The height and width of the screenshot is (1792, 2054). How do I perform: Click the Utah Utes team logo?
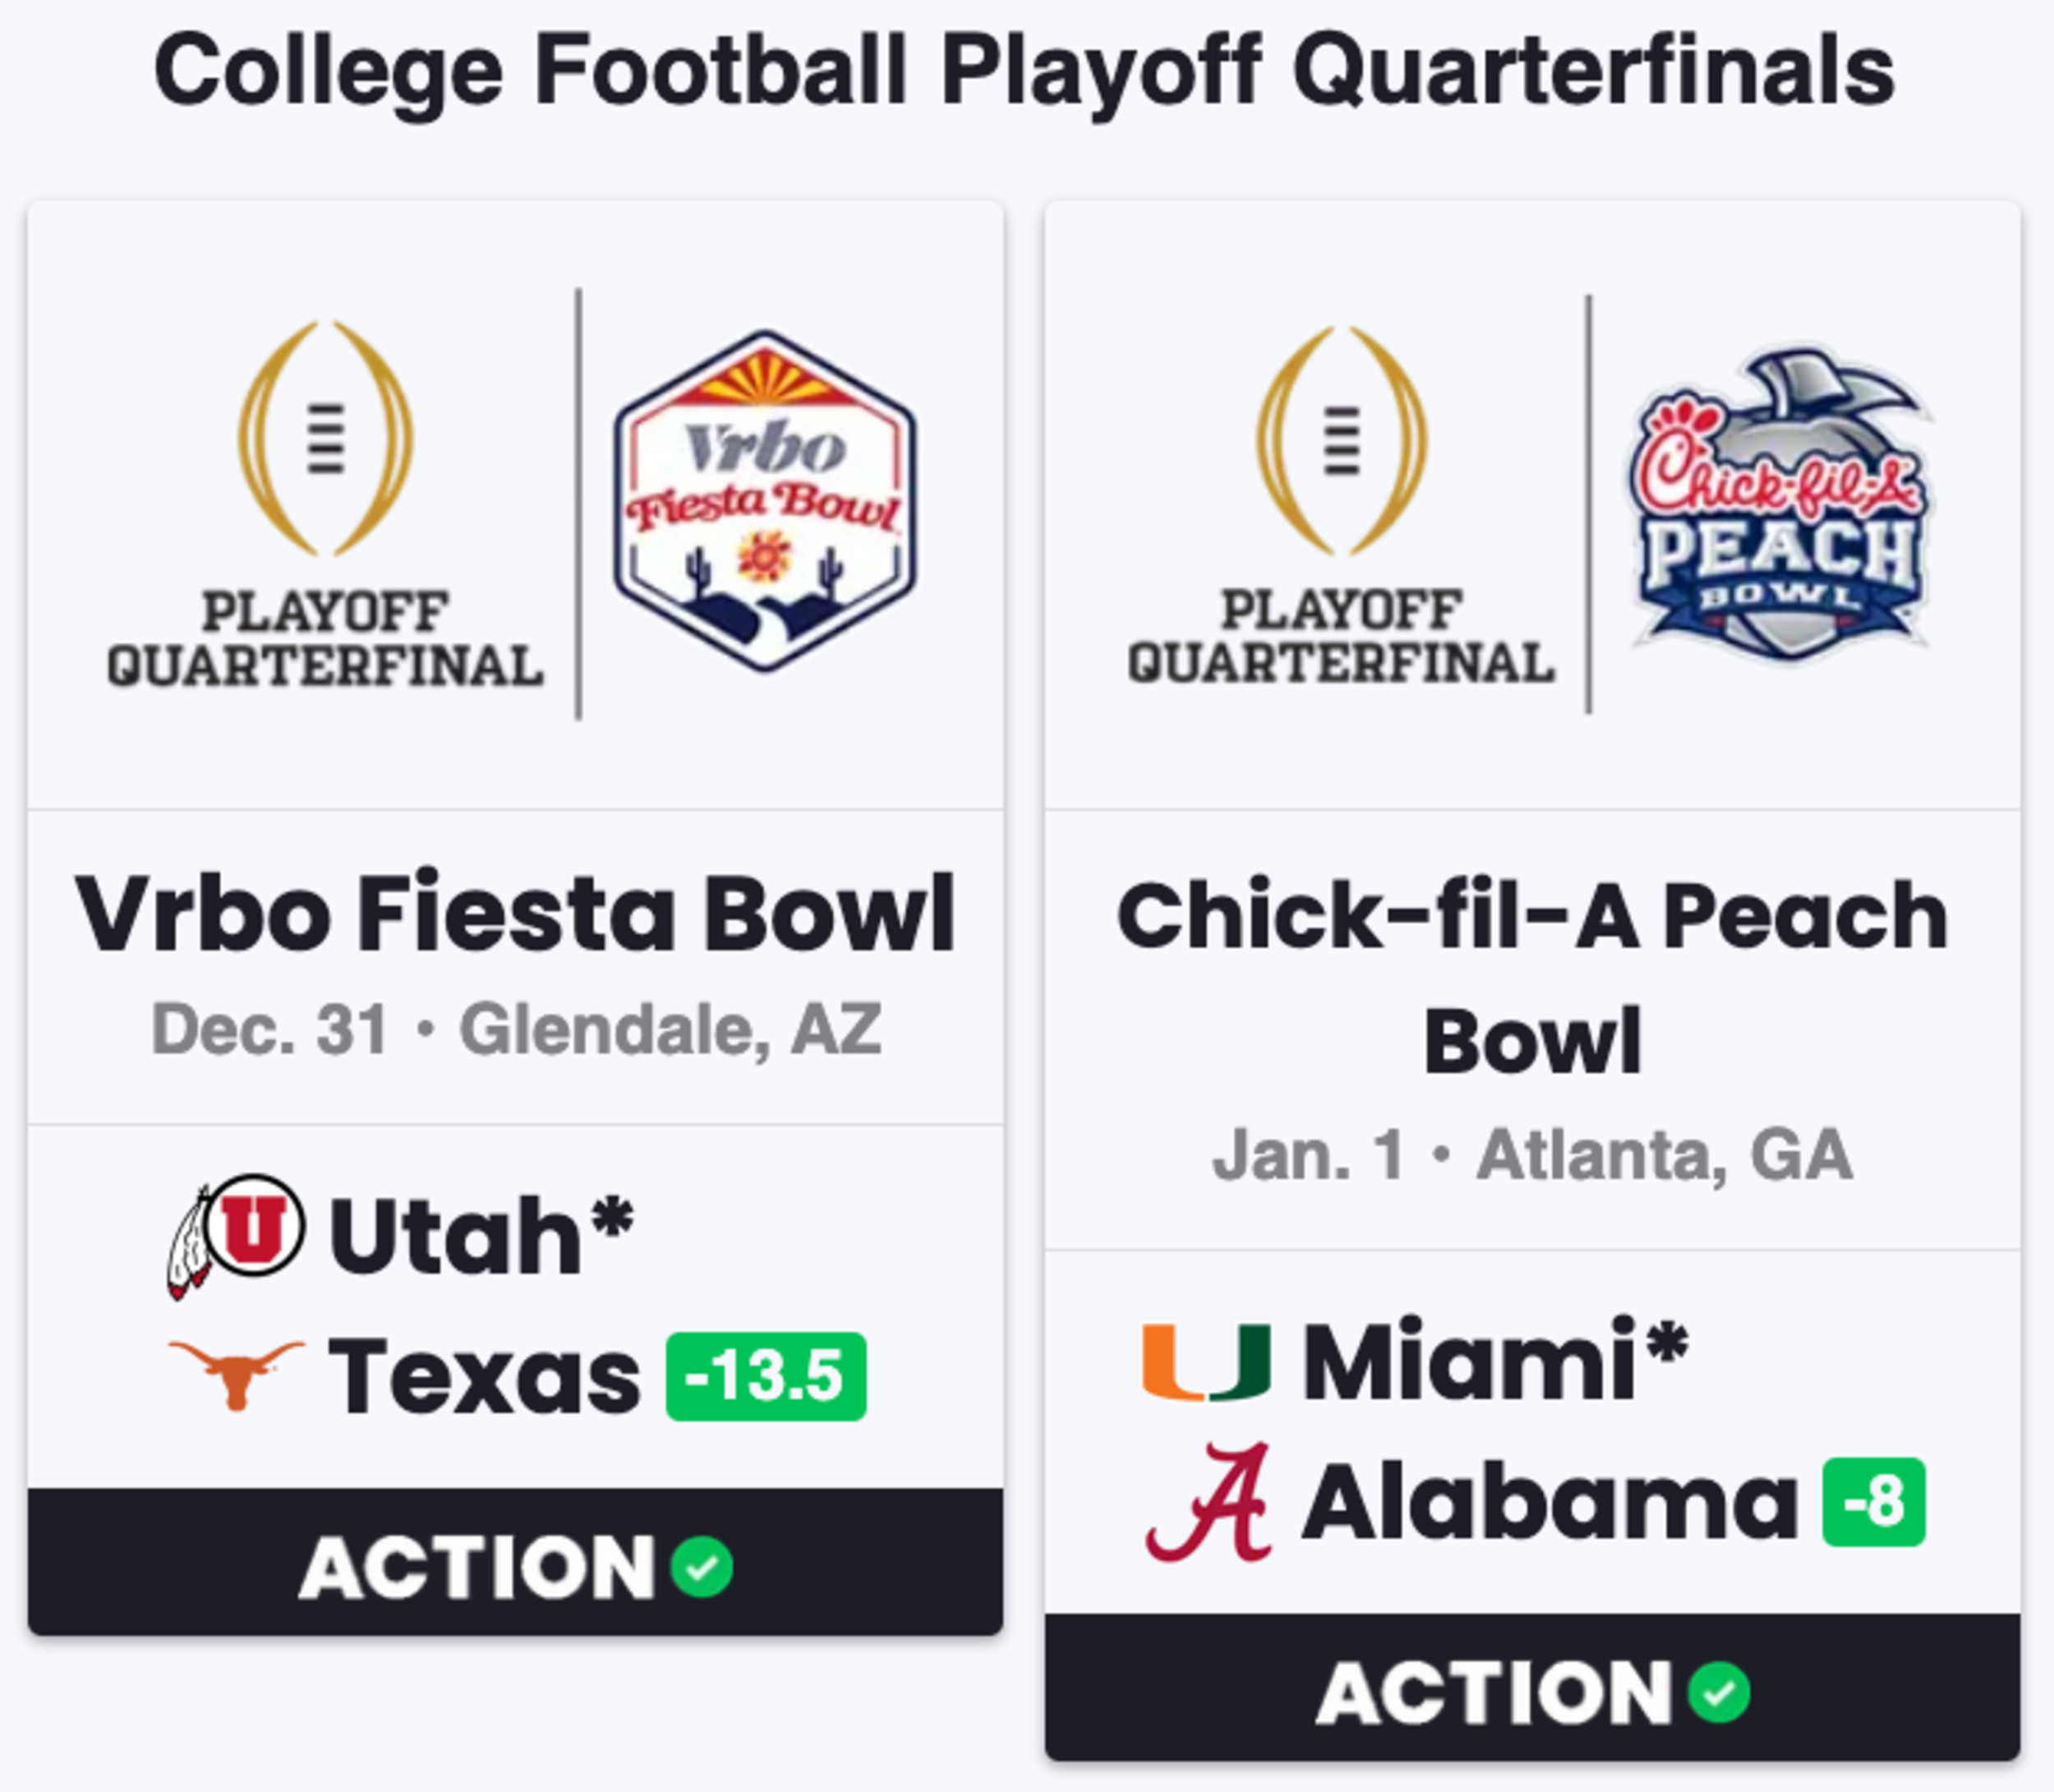[236, 1236]
